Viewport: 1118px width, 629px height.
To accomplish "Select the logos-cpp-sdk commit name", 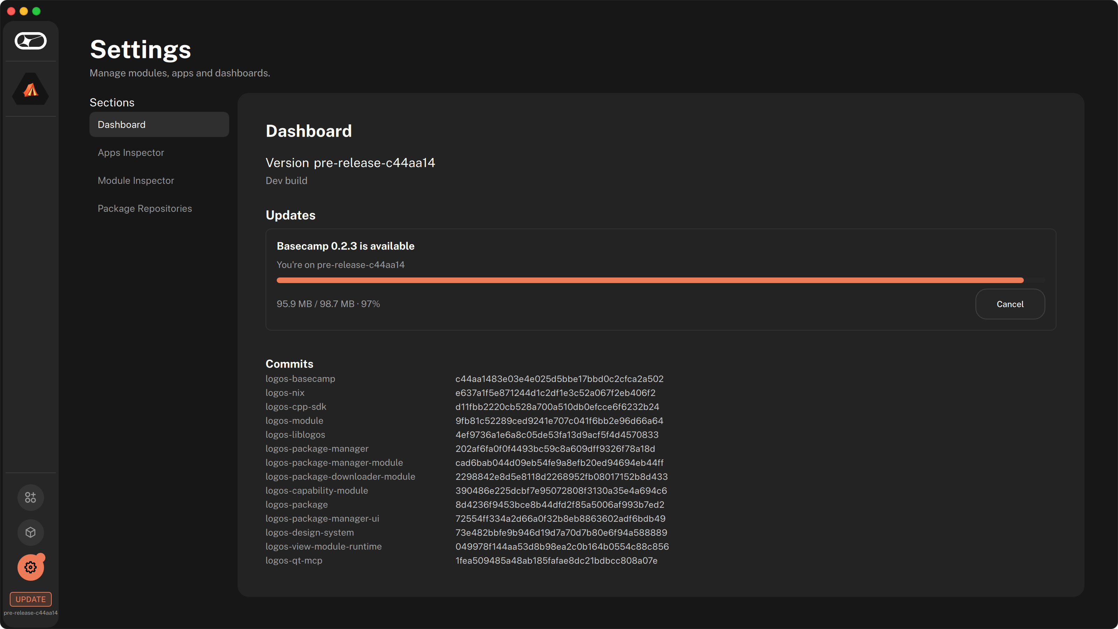I will (296, 407).
